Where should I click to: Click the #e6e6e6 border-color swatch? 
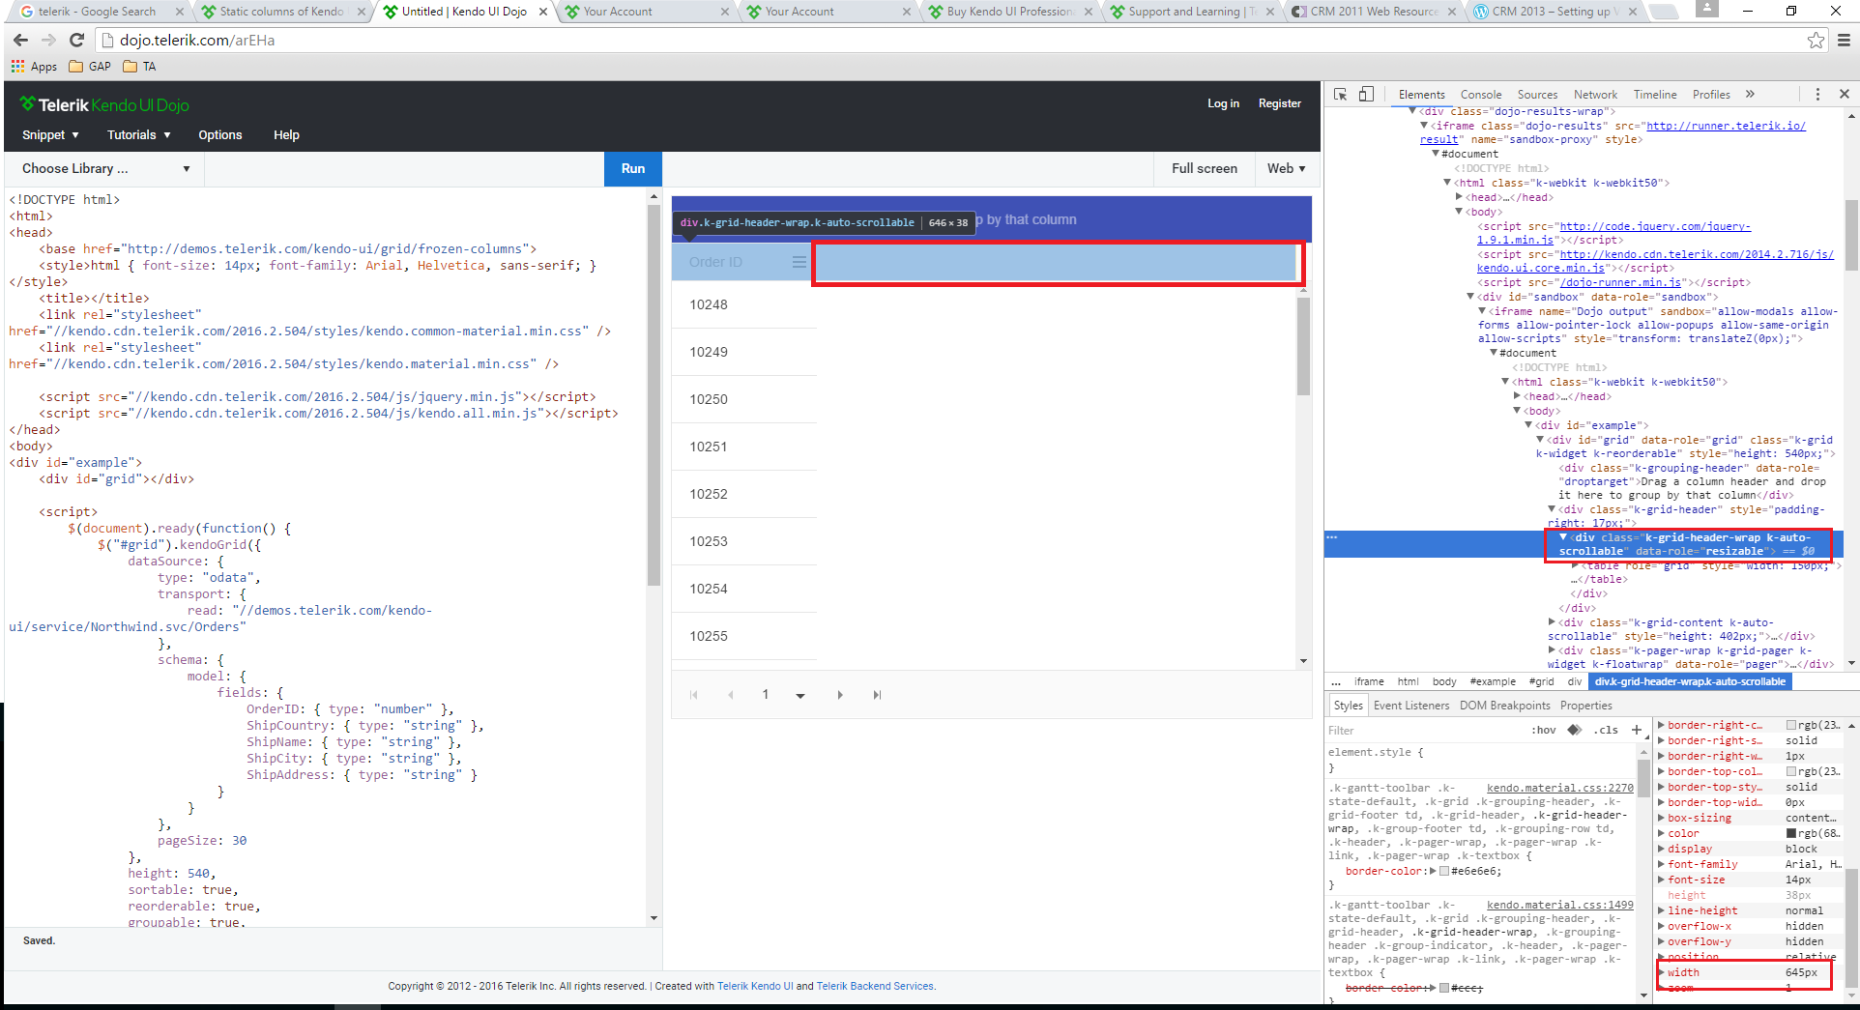[1444, 872]
